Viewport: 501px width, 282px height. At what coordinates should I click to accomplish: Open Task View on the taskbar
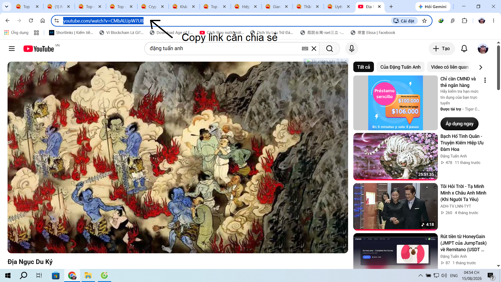pyautogui.click(x=39, y=275)
